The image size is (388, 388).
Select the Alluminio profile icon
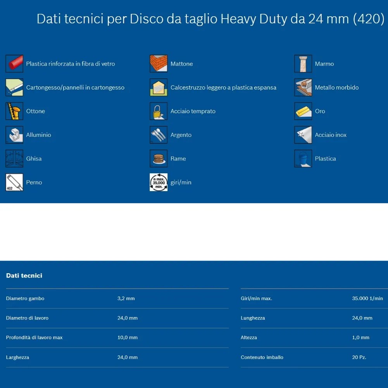point(14,135)
